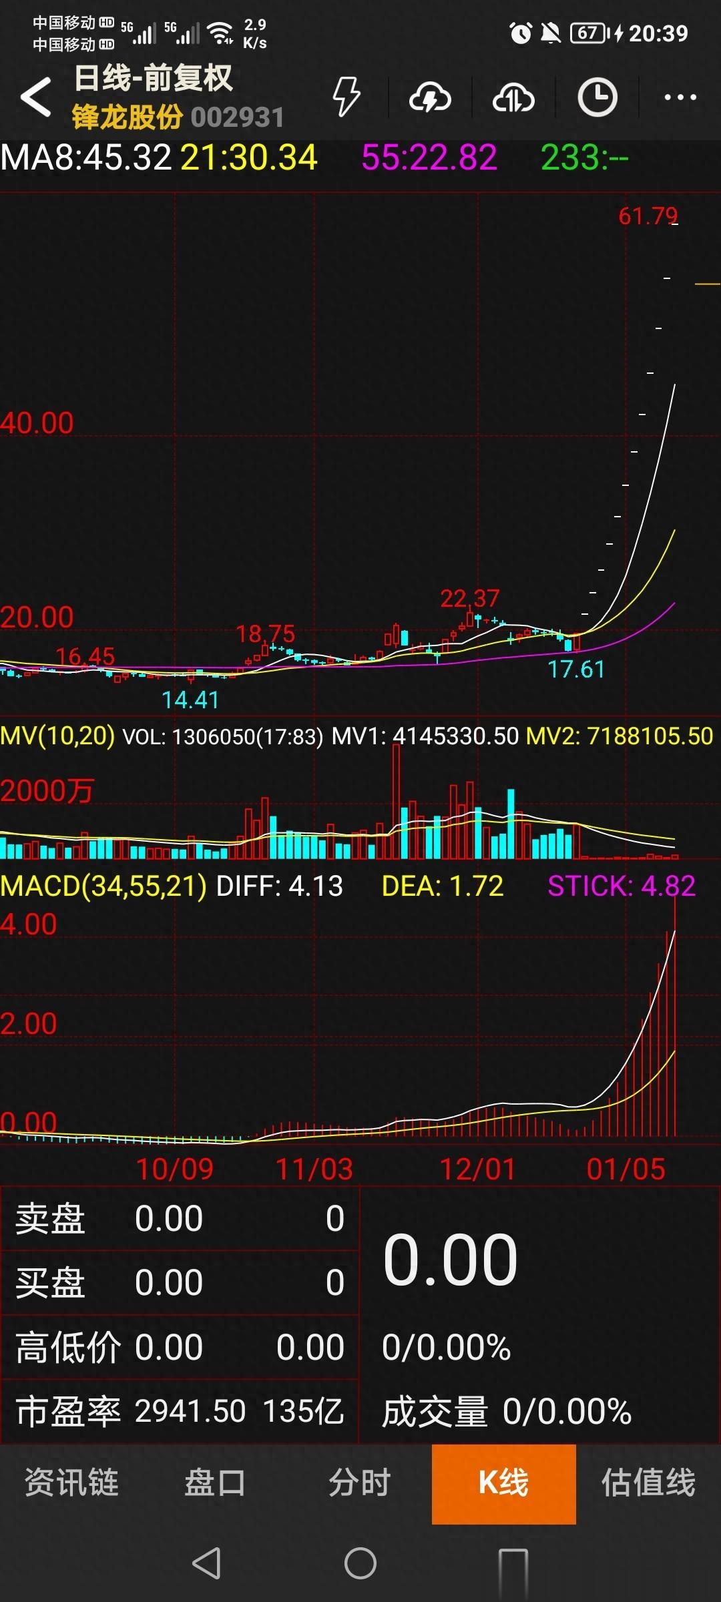Viewport: 721px width, 1602px height.
Task: Tap the 16.45 price label
Action: (x=85, y=656)
